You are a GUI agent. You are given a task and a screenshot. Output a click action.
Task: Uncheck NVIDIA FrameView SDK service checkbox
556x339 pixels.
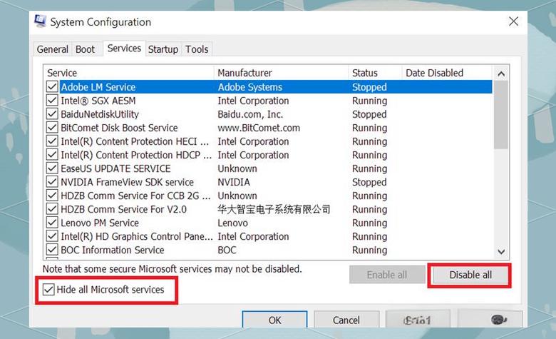pos(52,182)
